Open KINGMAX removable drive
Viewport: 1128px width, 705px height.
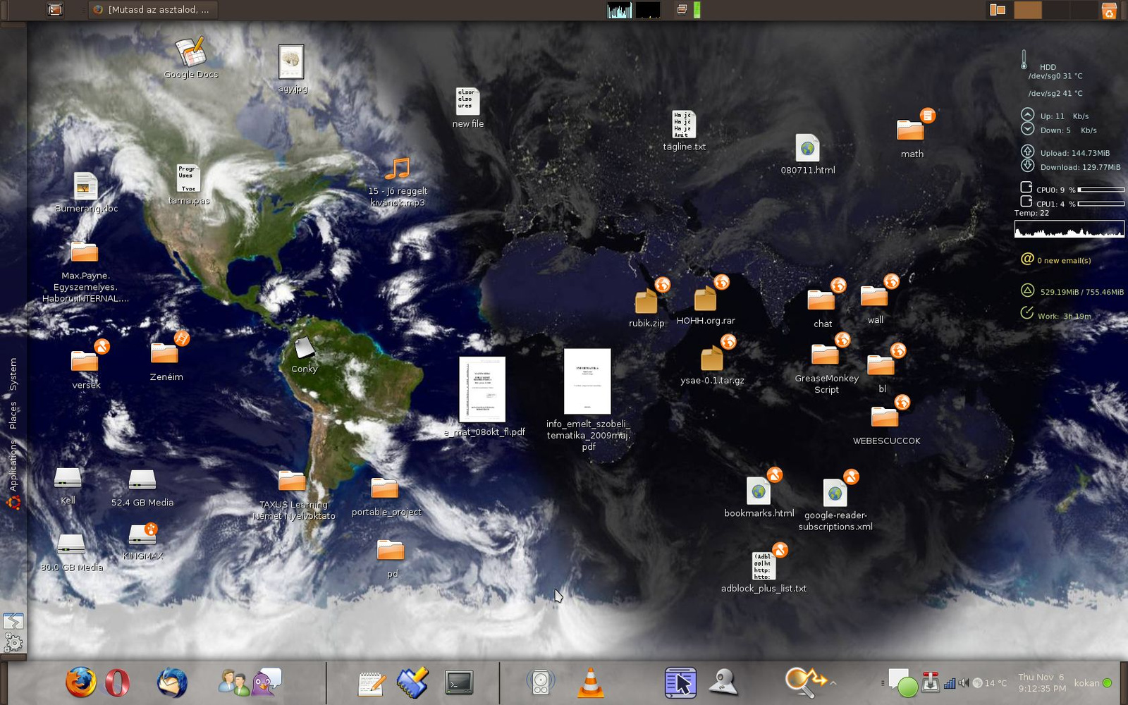tap(142, 543)
